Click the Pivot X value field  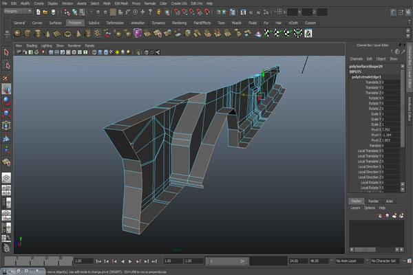390,130
